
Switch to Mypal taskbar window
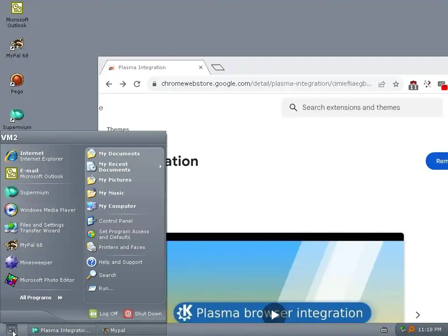click(x=132, y=330)
